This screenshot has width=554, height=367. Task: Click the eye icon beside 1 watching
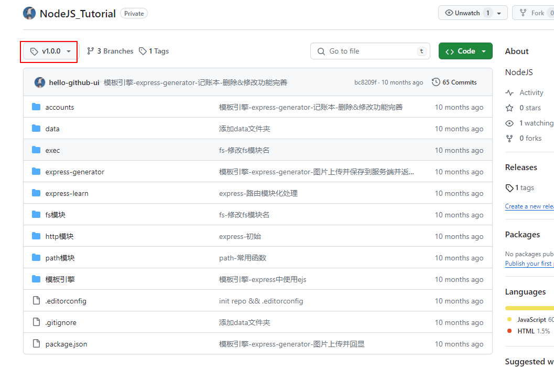click(x=509, y=123)
